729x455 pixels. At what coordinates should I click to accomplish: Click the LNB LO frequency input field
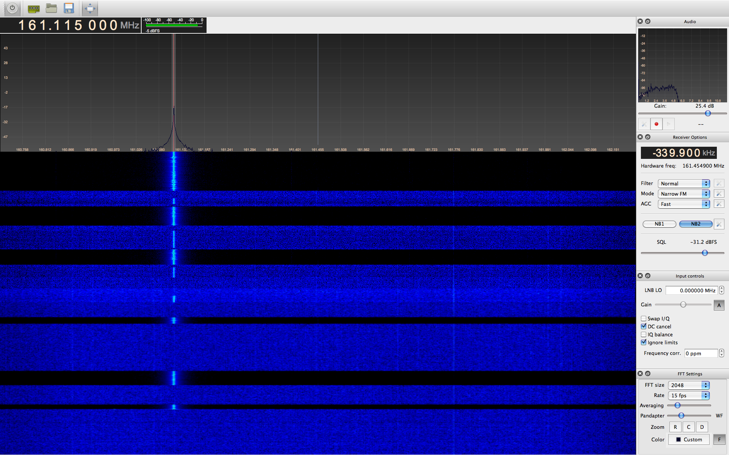coord(692,290)
